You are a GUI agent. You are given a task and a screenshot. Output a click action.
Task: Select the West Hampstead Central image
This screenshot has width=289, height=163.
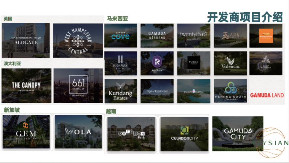click(x=78, y=40)
